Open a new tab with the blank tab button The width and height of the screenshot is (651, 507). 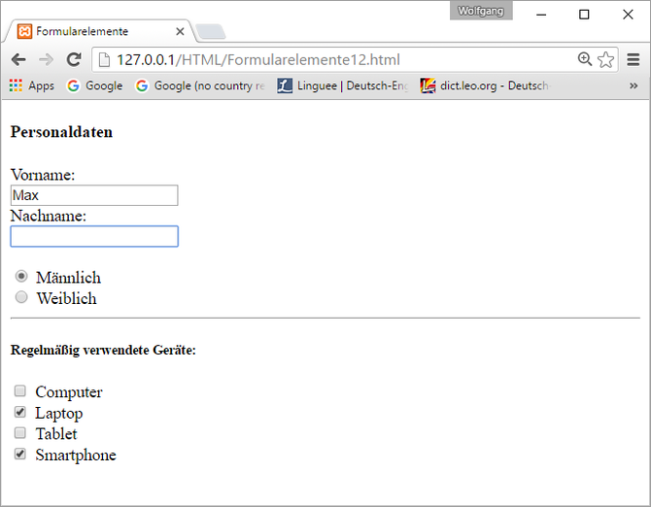click(211, 32)
